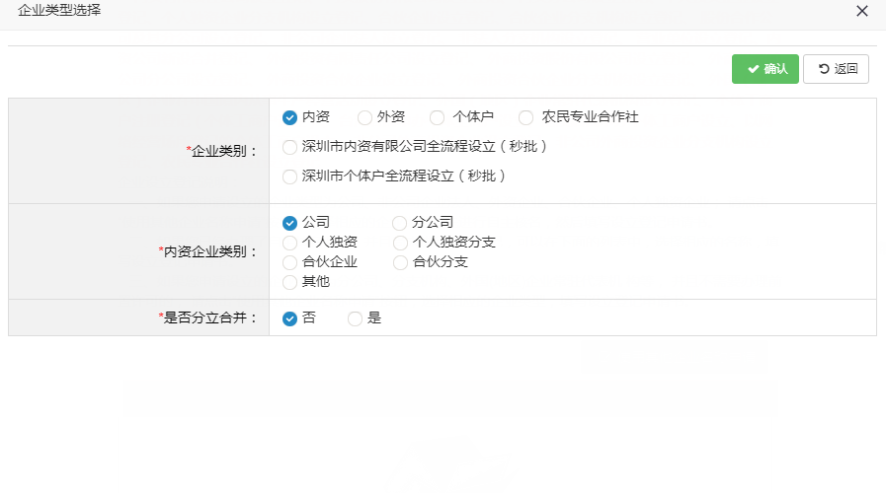Viewport: 886px width, 493px height.
Task: Click the 内资企业类别 field label
Action: [209, 251]
